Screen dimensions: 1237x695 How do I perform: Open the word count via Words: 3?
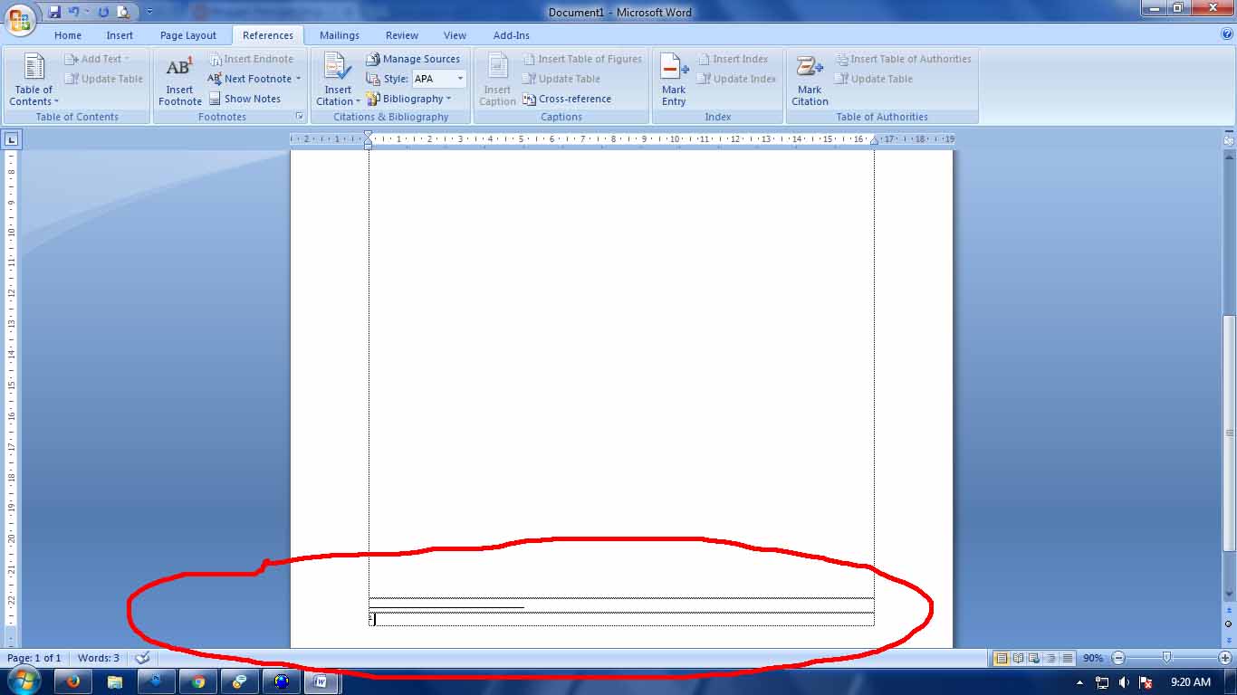click(x=98, y=658)
